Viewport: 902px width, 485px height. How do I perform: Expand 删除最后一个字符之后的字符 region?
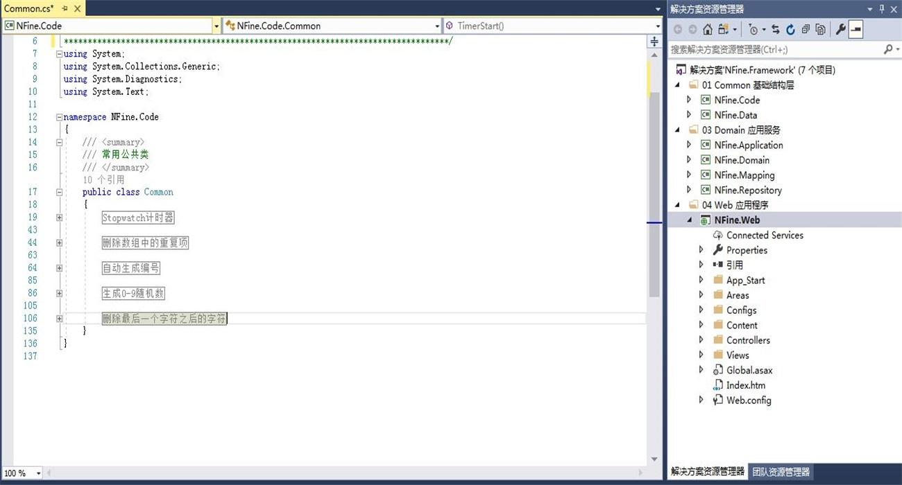60,319
